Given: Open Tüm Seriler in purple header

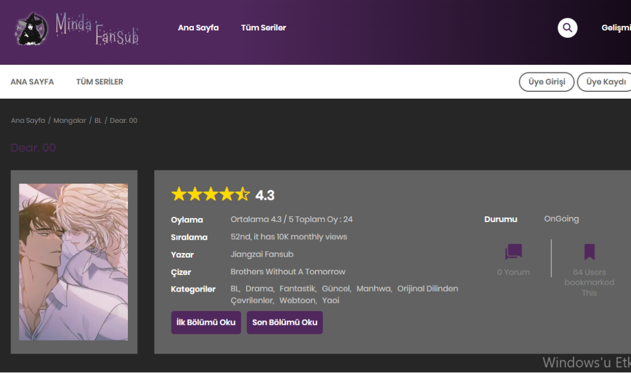Looking at the screenshot, I should coord(263,28).
